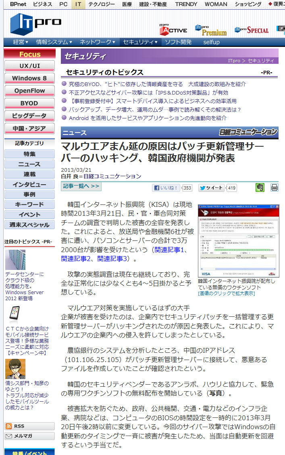
Task: Expand the セキュリティ dropdown menu
Action: (x=140, y=42)
